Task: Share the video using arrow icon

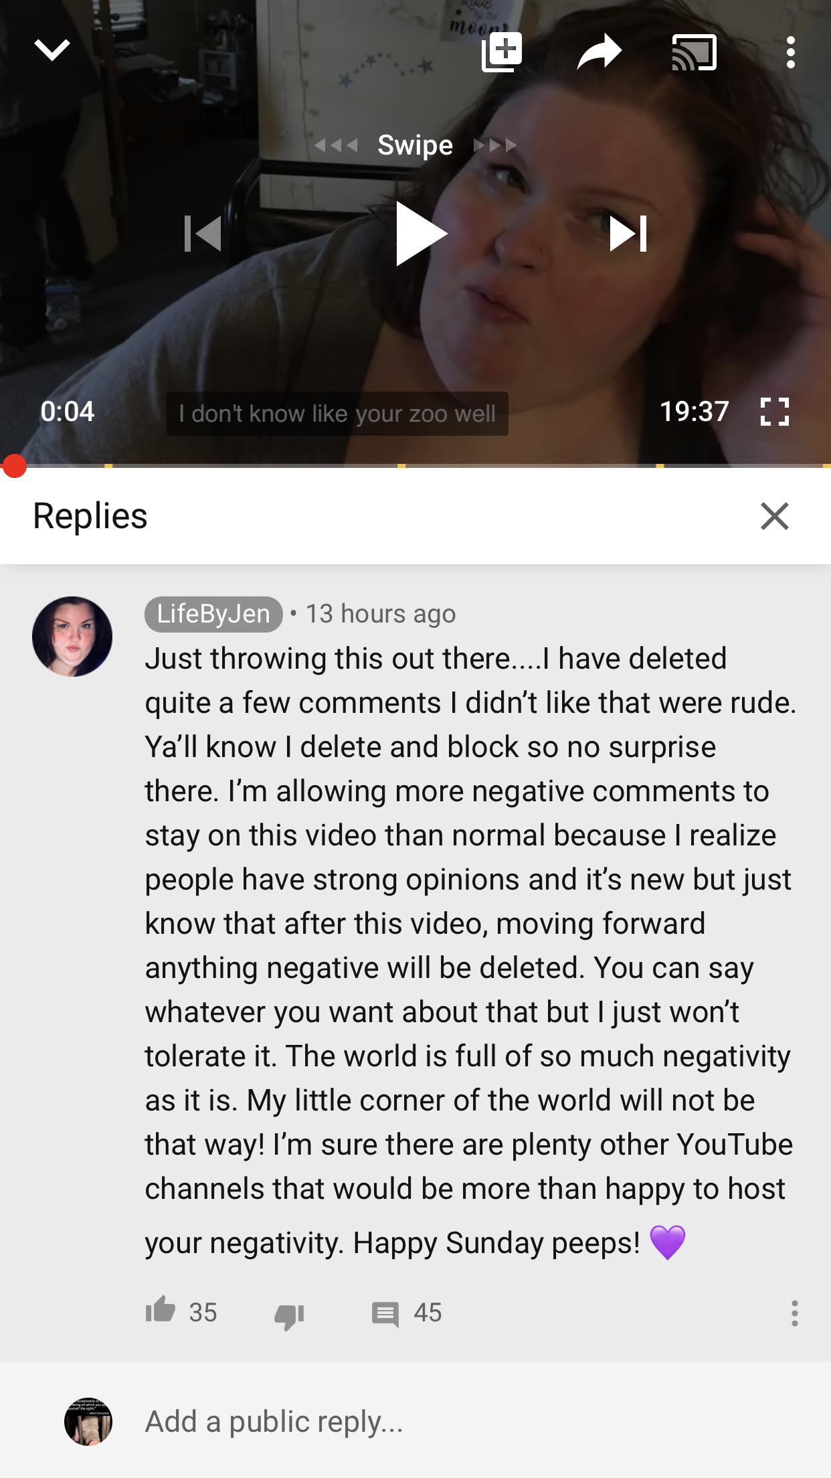Action: pyautogui.click(x=599, y=52)
